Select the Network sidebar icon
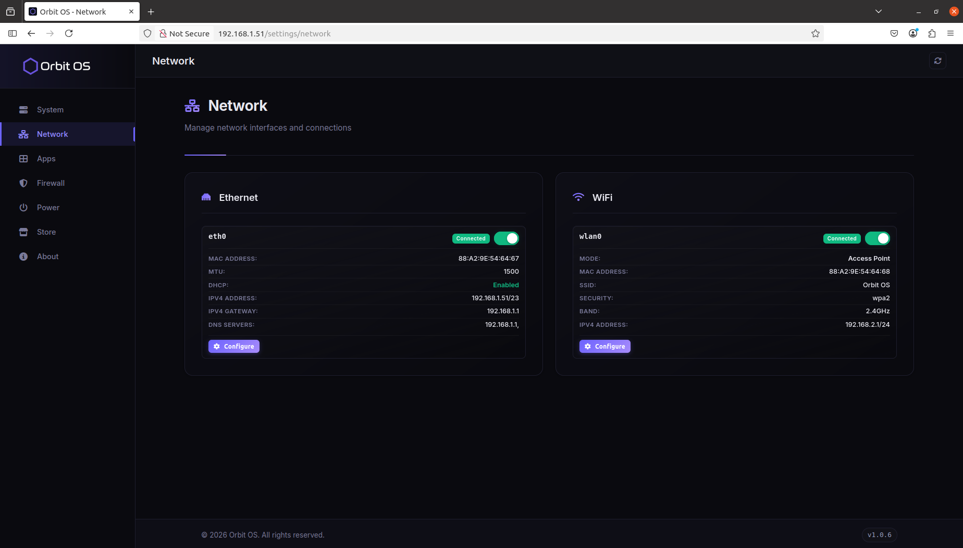The height and width of the screenshot is (548, 963). point(23,134)
